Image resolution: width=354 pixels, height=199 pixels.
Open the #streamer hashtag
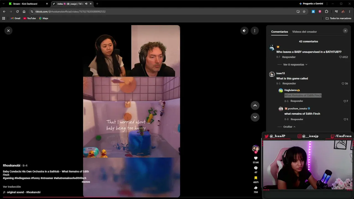click(47, 178)
